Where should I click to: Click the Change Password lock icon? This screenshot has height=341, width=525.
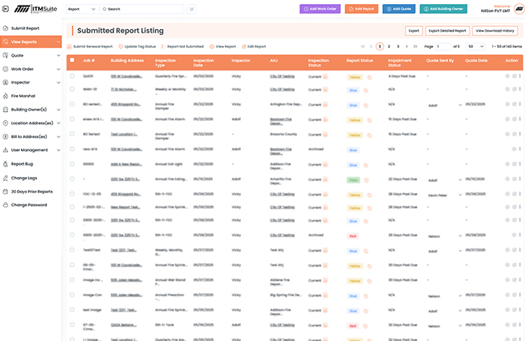click(x=6, y=205)
